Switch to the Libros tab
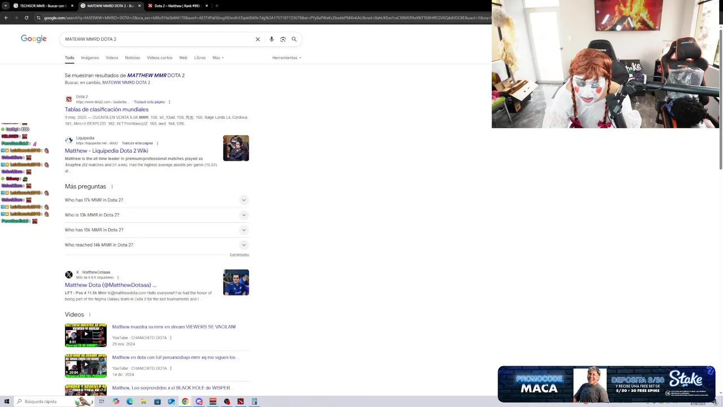This screenshot has height=407, width=723. coord(200,58)
